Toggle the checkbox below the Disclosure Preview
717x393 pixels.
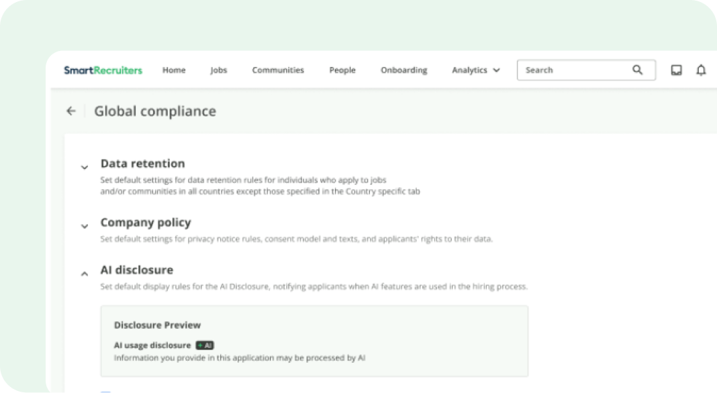(105, 392)
